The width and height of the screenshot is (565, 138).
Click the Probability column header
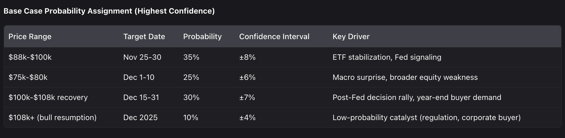pos(202,37)
